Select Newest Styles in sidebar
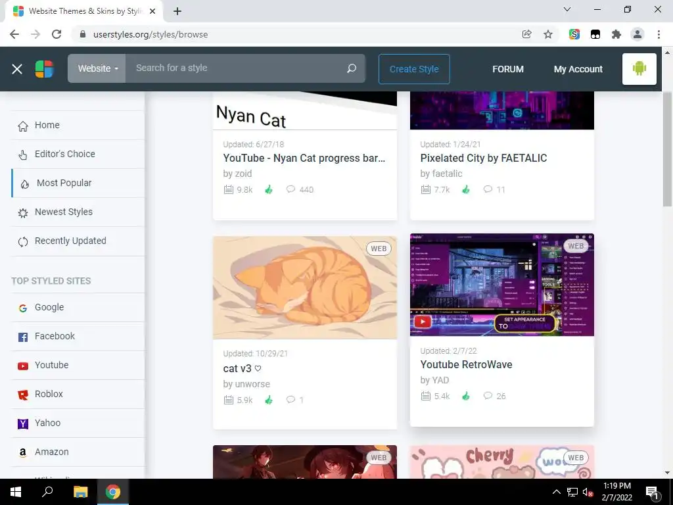This screenshot has width=673, height=505. pos(78,212)
